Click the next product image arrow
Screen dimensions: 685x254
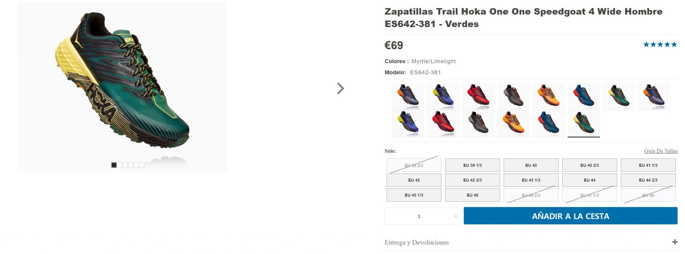[340, 89]
